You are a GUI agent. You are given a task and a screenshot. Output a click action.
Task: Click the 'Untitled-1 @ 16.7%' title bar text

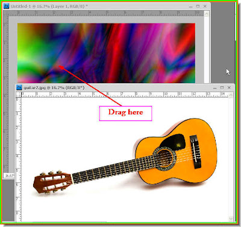click(49, 6)
